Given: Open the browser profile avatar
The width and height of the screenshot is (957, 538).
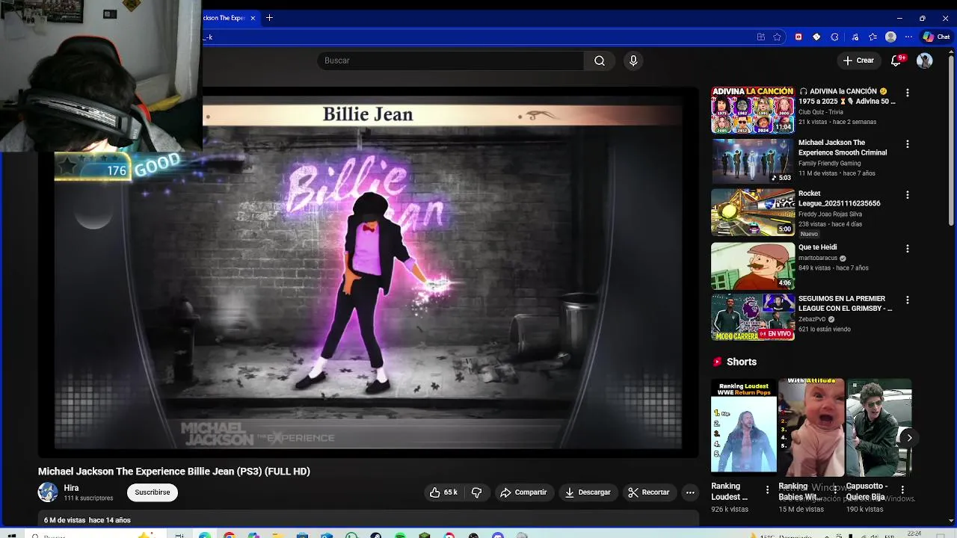Looking at the screenshot, I should tap(890, 37).
